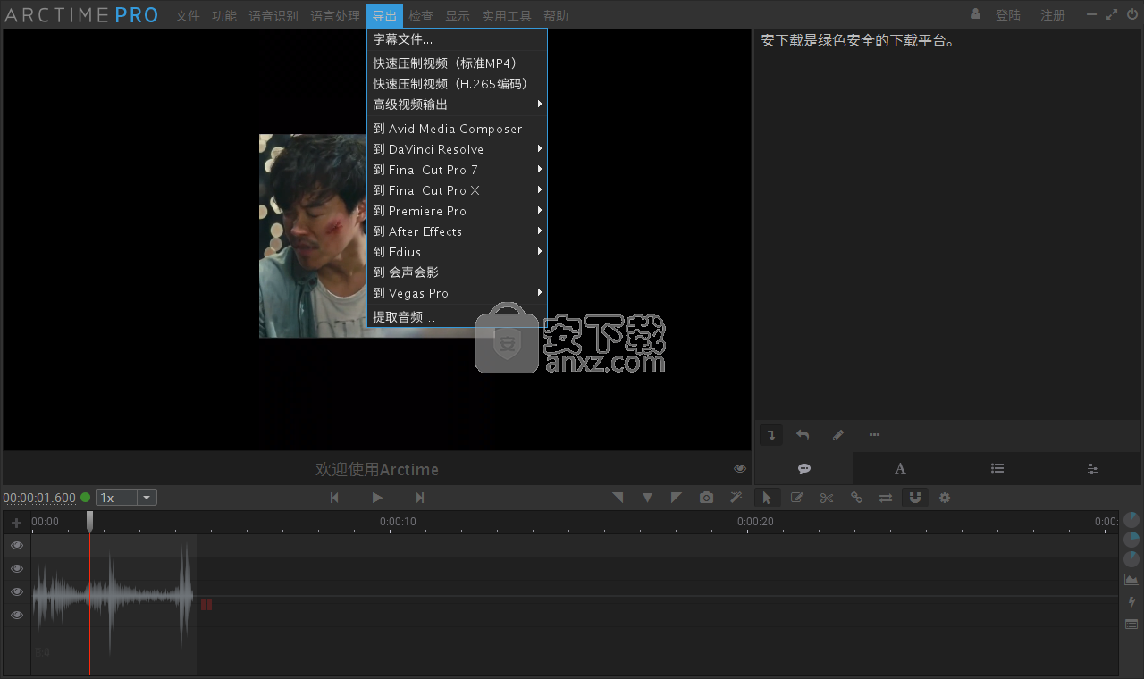Screen dimensions: 1144x679
Task: Click the insert-subtitle arrow icon in text panel
Action: [771, 435]
